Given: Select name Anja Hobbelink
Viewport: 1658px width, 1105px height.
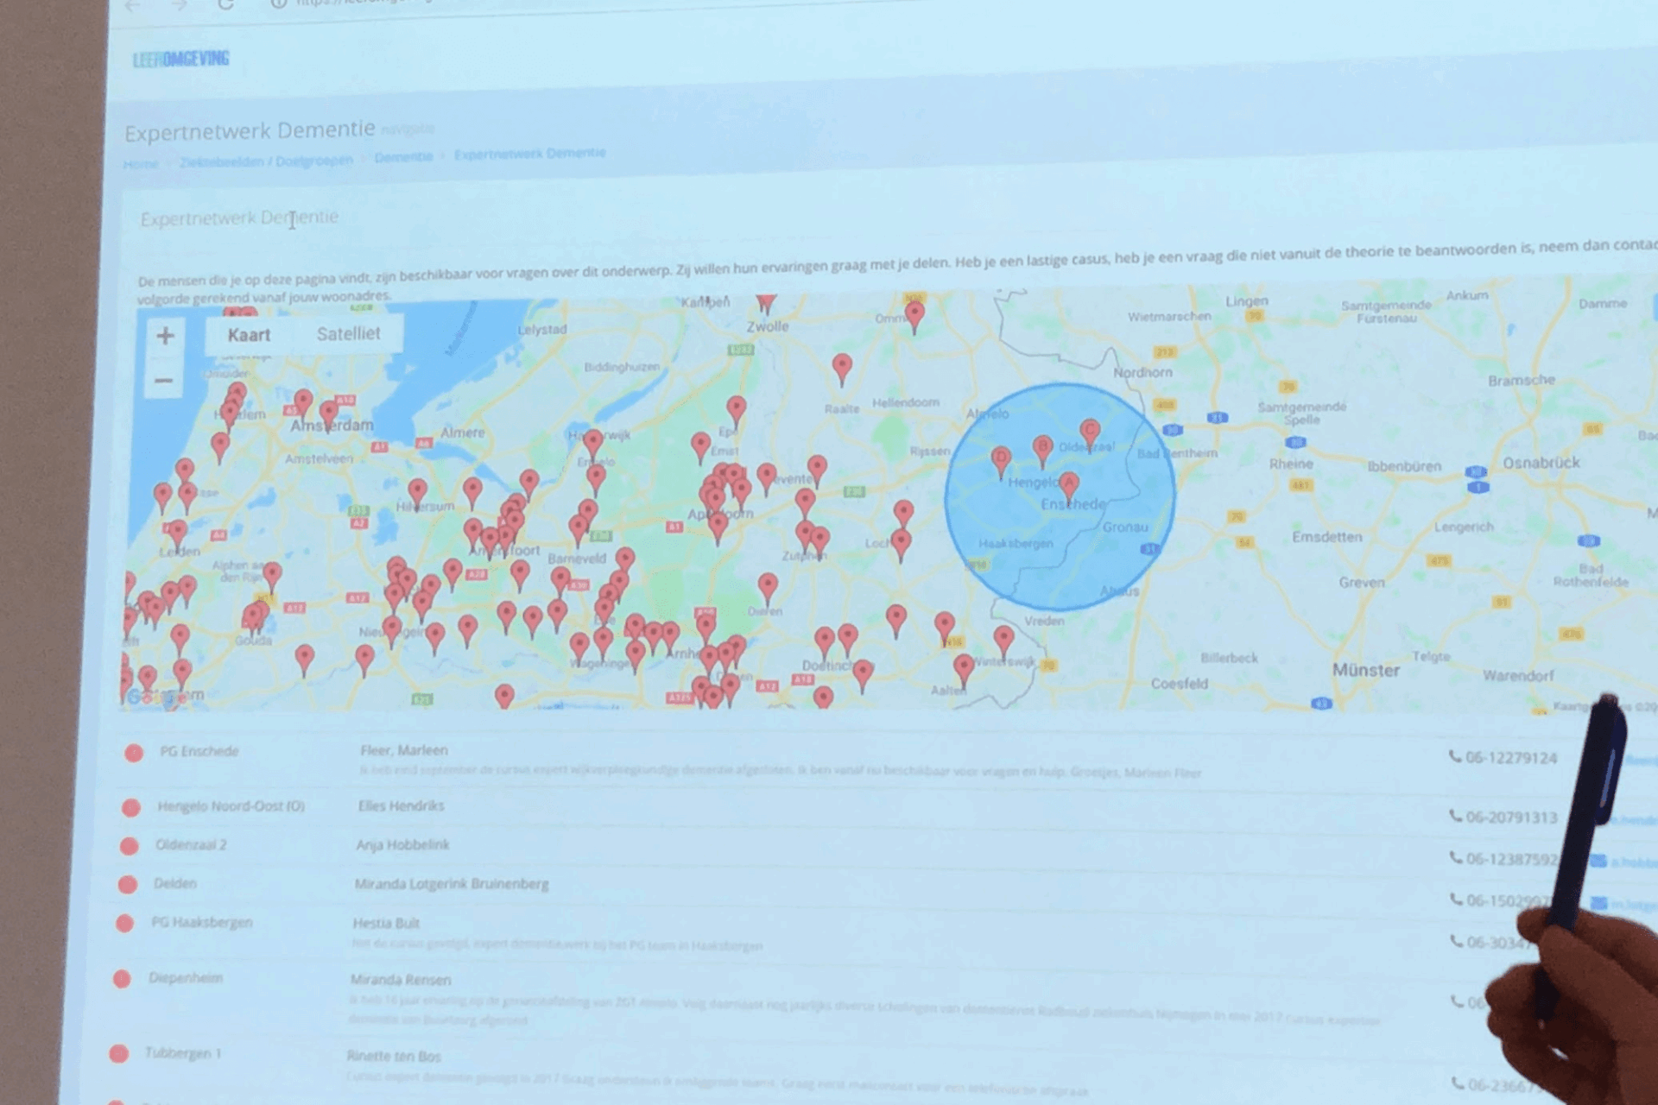Looking at the screenshot, I should click(x=402, y=845).
